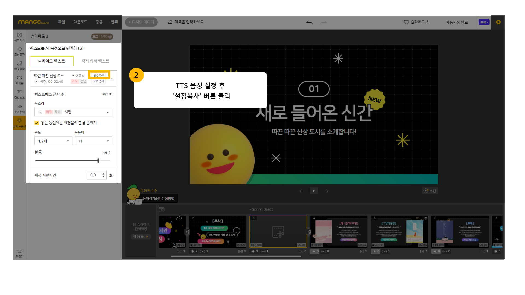Play the 시현 voice sample in 목소리 box
This screenshot has width=525, height=295.
pos(40,112)
